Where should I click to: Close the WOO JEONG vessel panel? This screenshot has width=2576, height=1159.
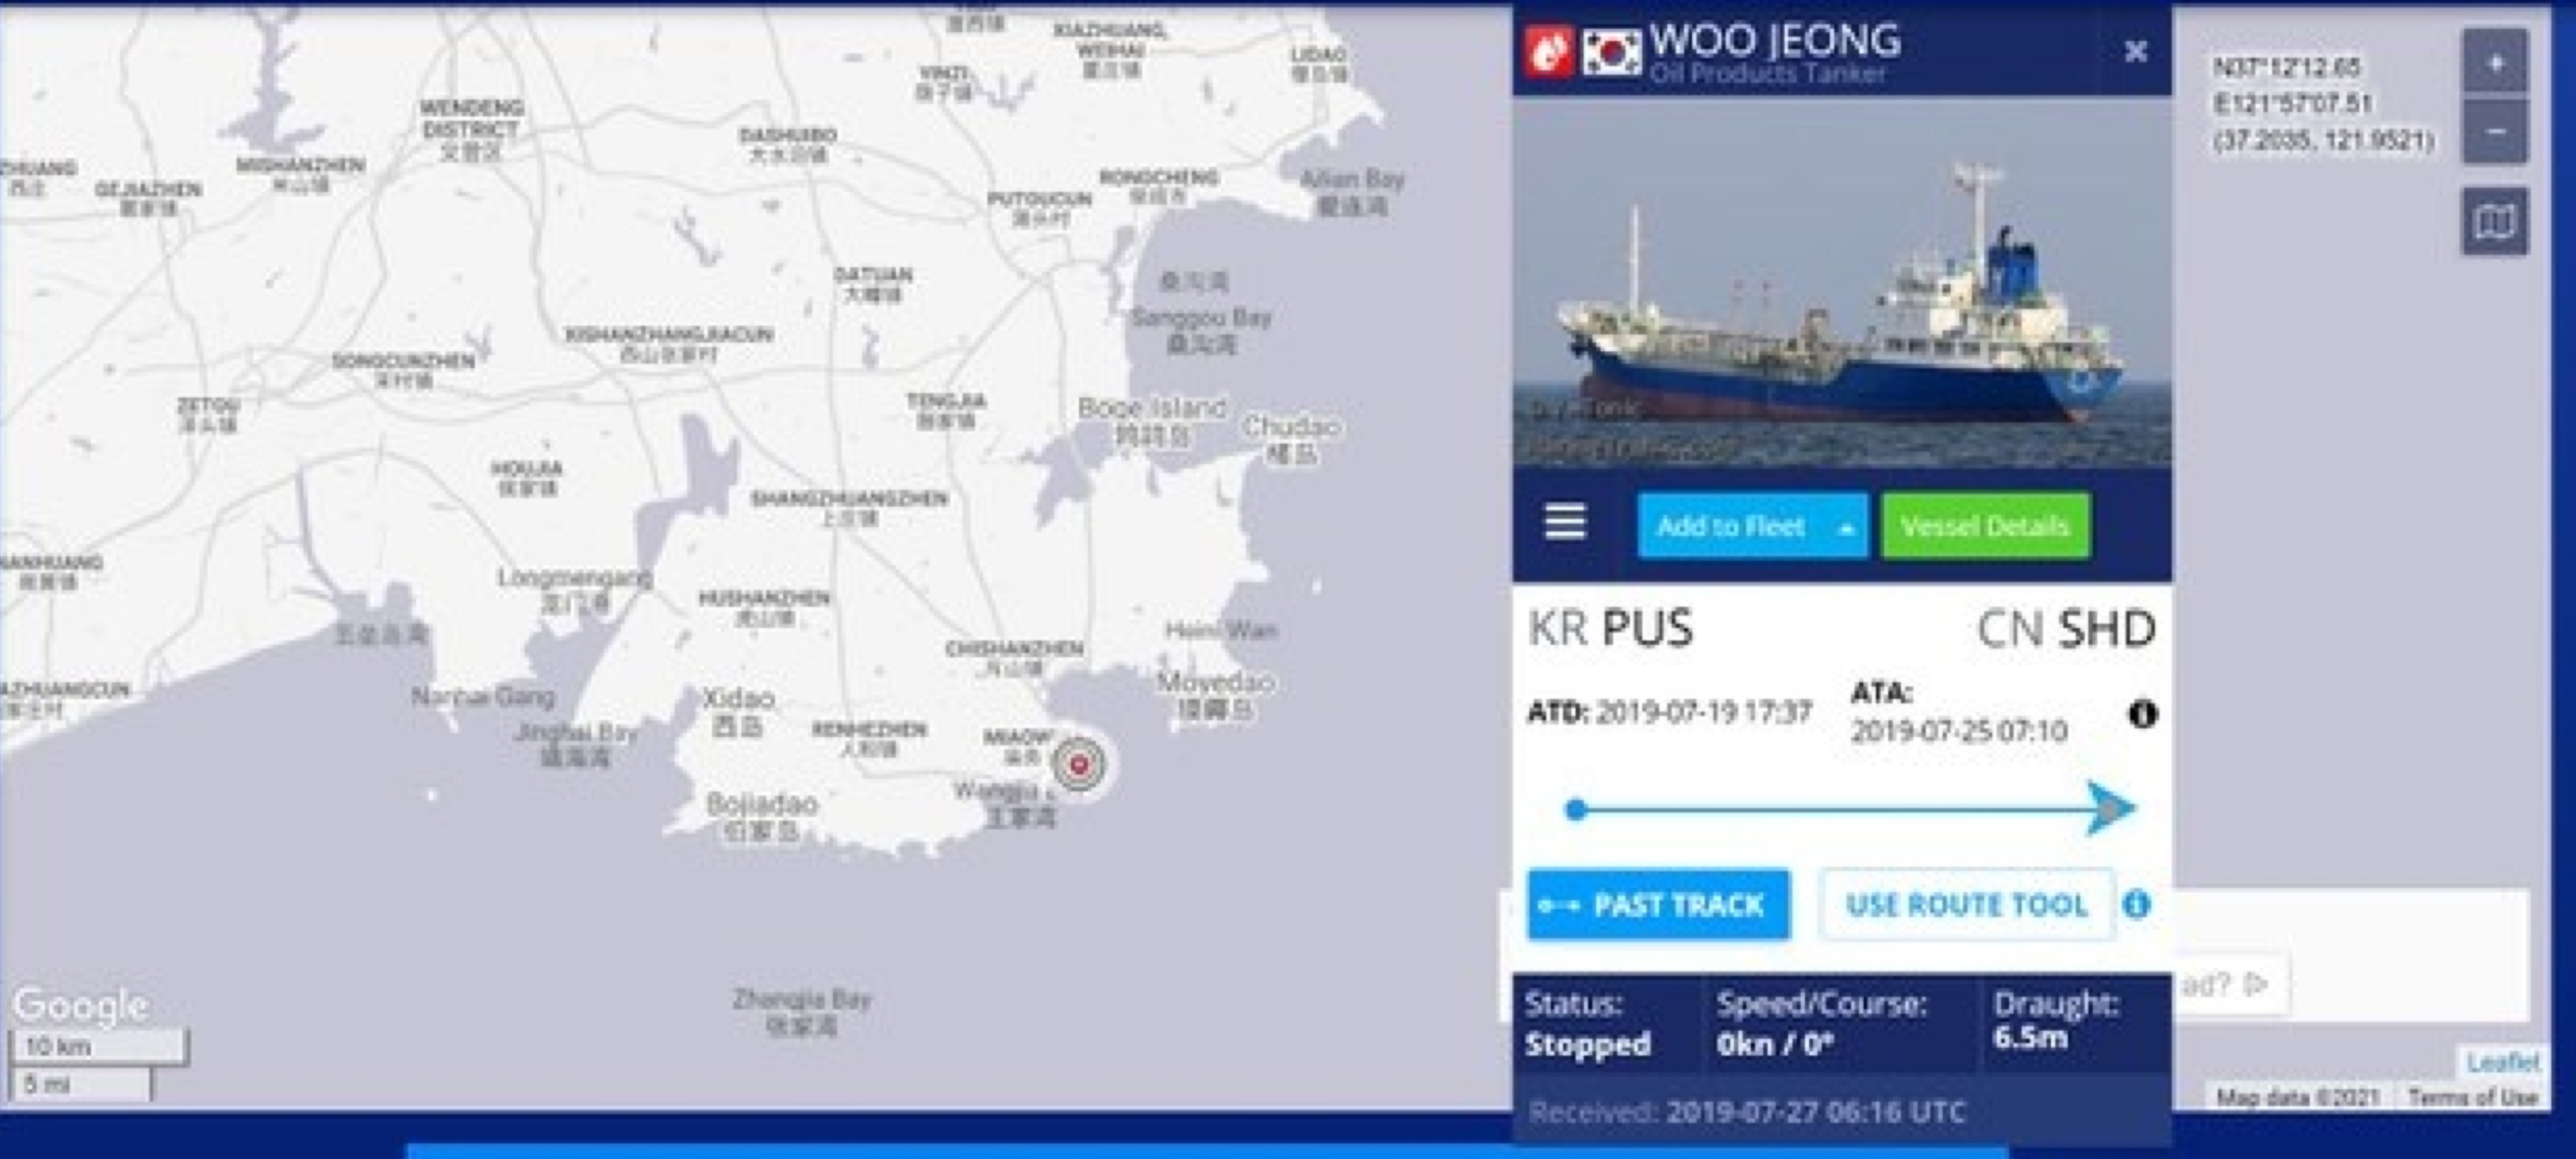(2135, 51)
